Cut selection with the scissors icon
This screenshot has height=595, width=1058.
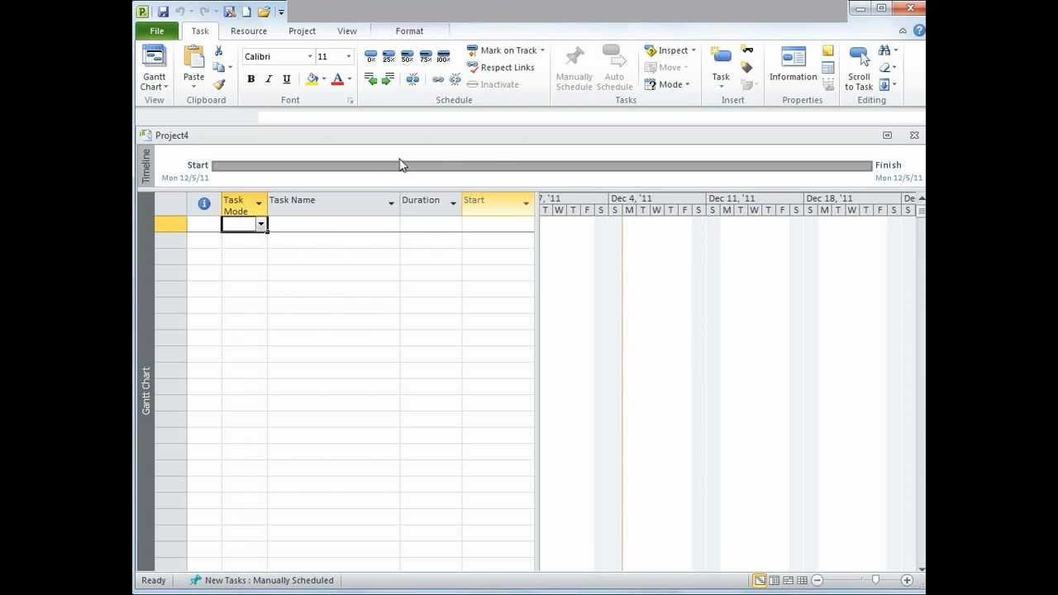219,51
